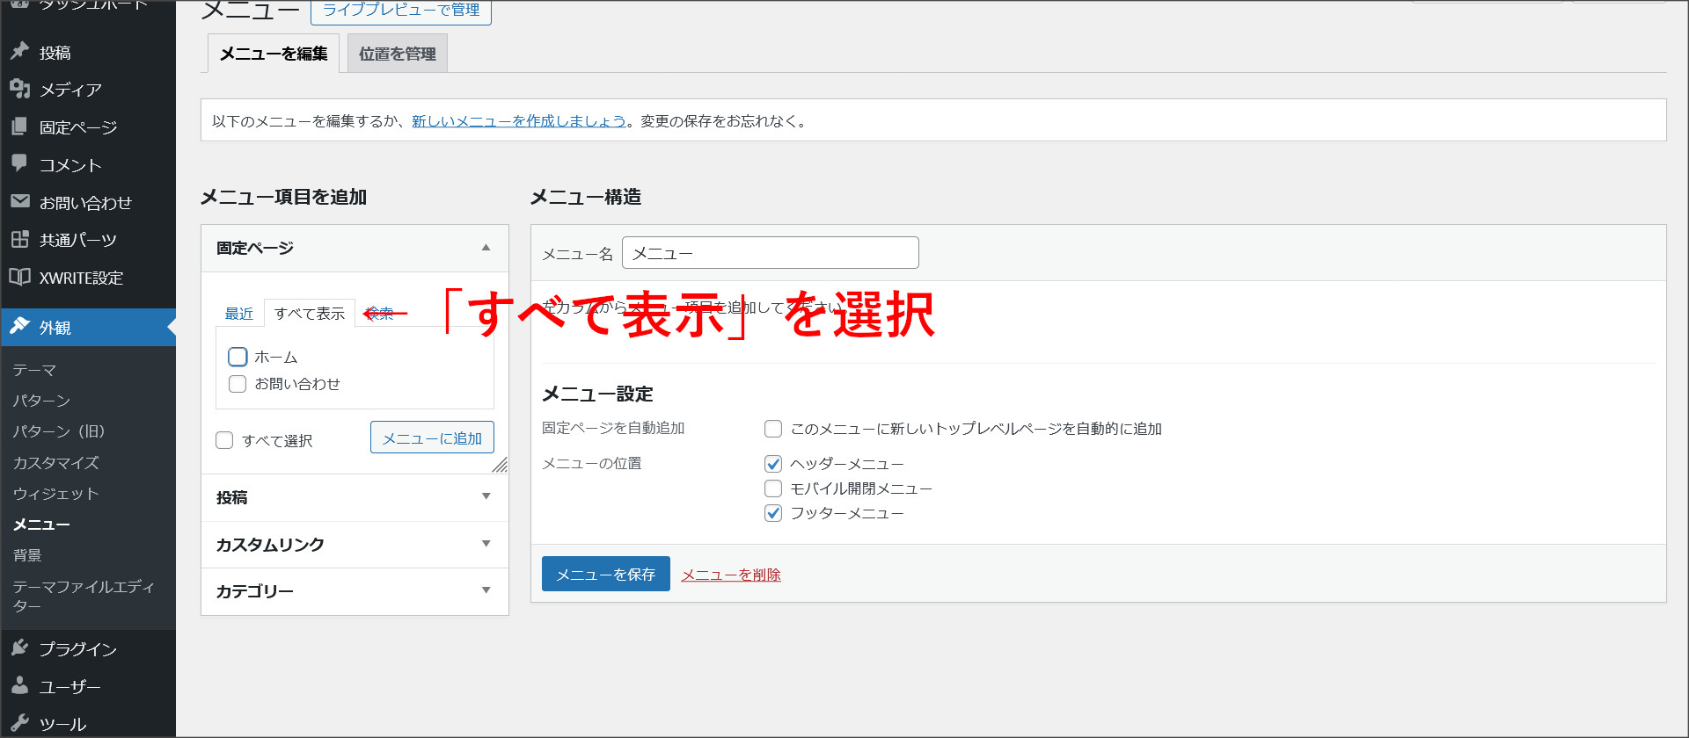The height and width of the screenshot is (738, 1689).
Task: Check the お問い合わせ page checkbox
Action: (x=238, y=384)
